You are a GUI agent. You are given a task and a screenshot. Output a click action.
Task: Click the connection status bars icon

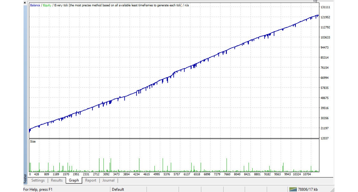[293, 189]
